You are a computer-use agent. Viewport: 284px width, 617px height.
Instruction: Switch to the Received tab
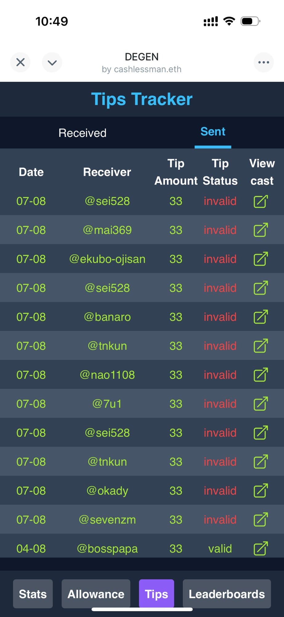click(x=83, y=133)
